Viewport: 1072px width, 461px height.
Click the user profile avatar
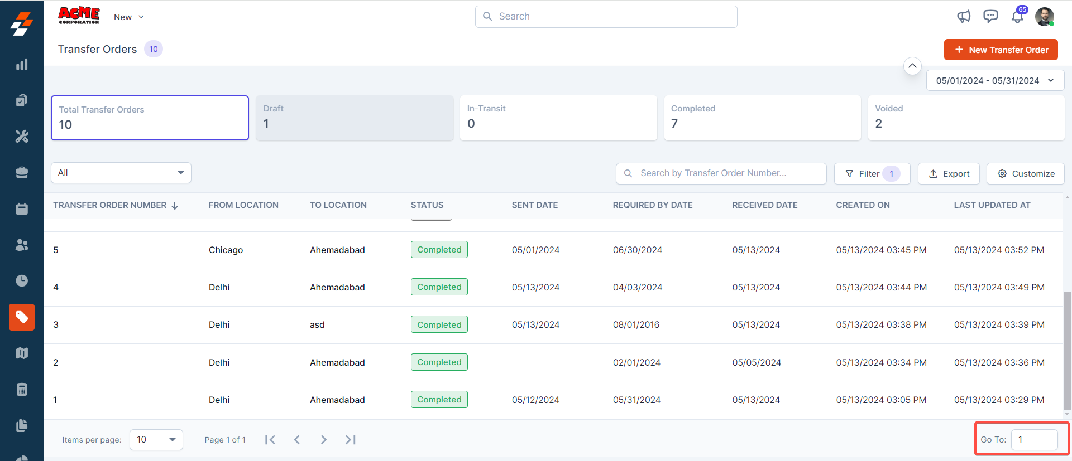[x=1044, y=17]
